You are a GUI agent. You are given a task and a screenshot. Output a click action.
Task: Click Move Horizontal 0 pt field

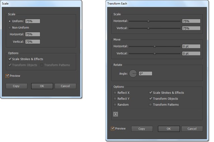[191, 46]
